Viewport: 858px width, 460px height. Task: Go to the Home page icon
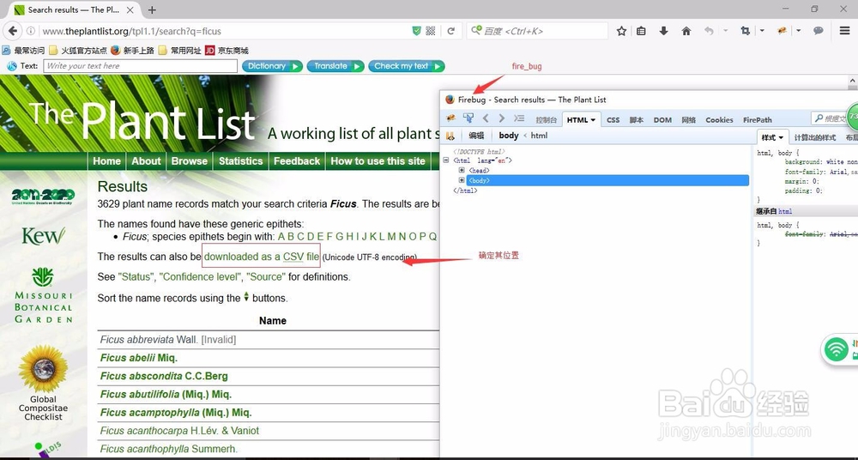pos(686,31)
